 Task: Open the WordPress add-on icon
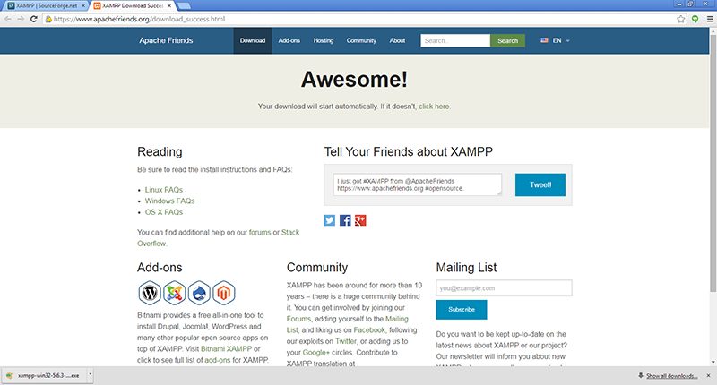(150, 293)
